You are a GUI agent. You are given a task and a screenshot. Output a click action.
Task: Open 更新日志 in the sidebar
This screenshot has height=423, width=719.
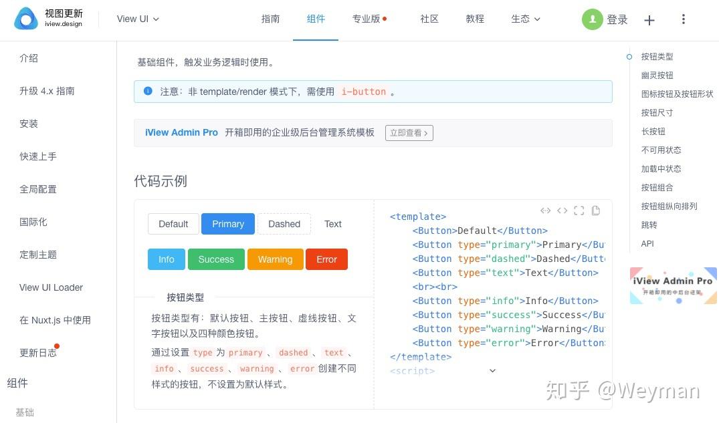pos(37,352)
